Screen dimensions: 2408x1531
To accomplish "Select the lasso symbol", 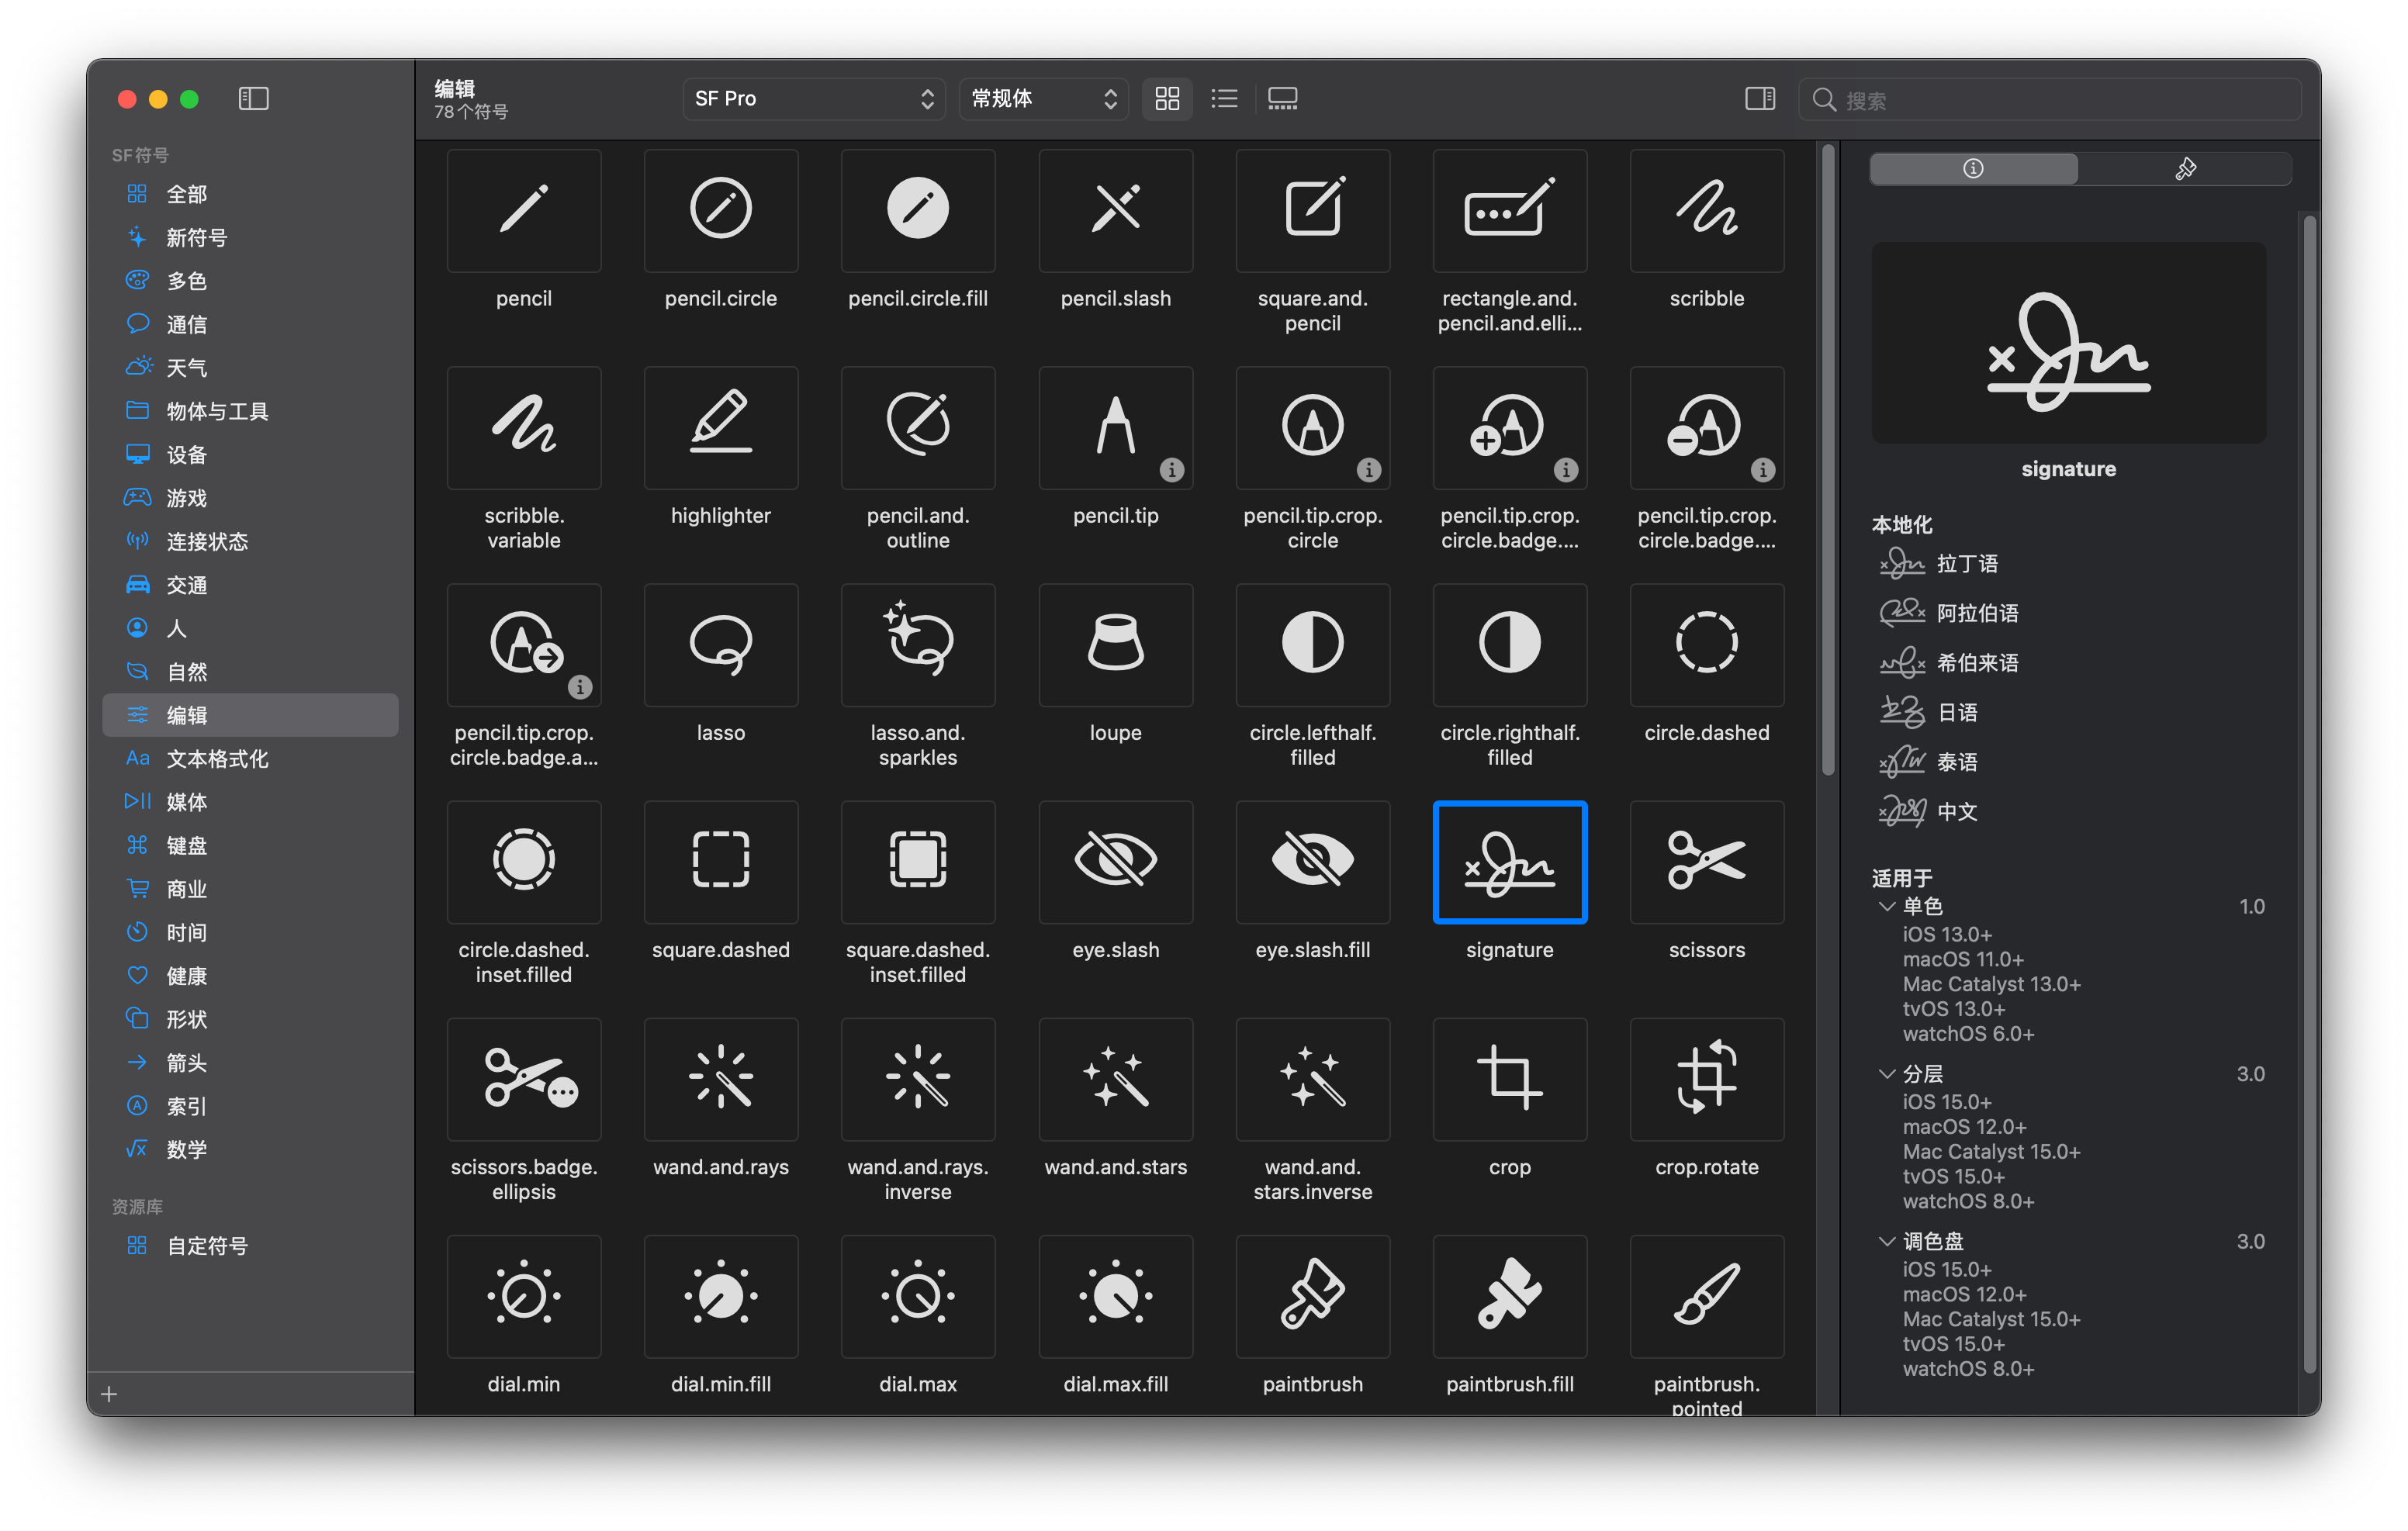I will coord(721,645).
